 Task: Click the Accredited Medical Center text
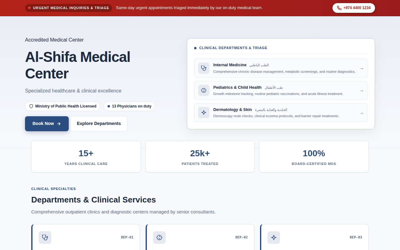tap(54, 40)
